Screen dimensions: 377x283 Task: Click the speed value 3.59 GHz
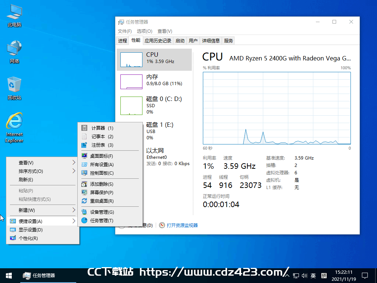239,166
